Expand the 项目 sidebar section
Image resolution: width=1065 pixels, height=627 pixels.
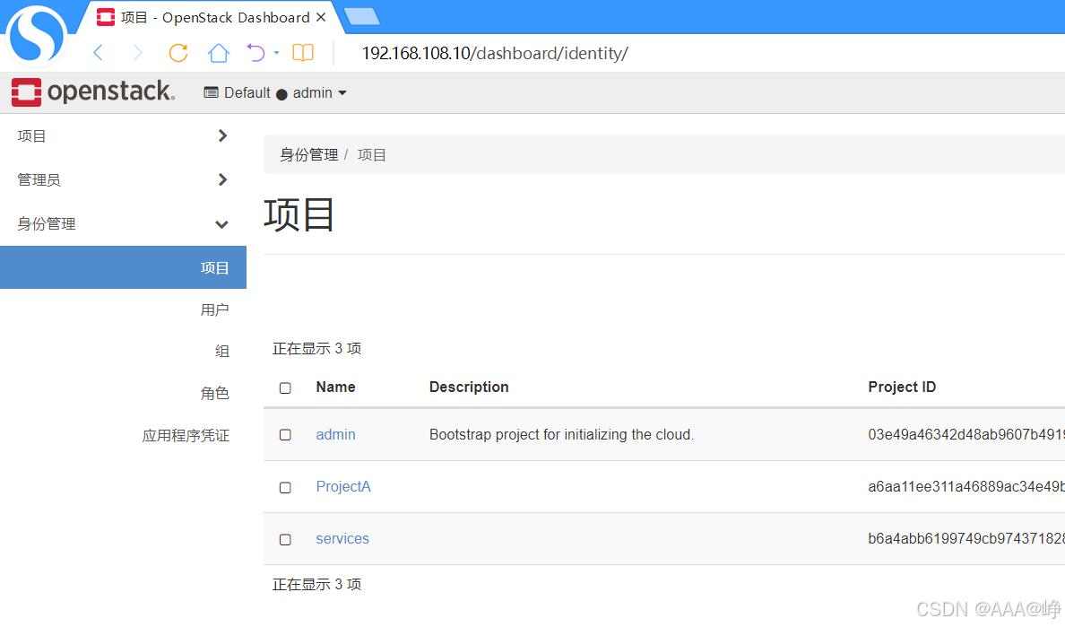[x=123, y=135]
